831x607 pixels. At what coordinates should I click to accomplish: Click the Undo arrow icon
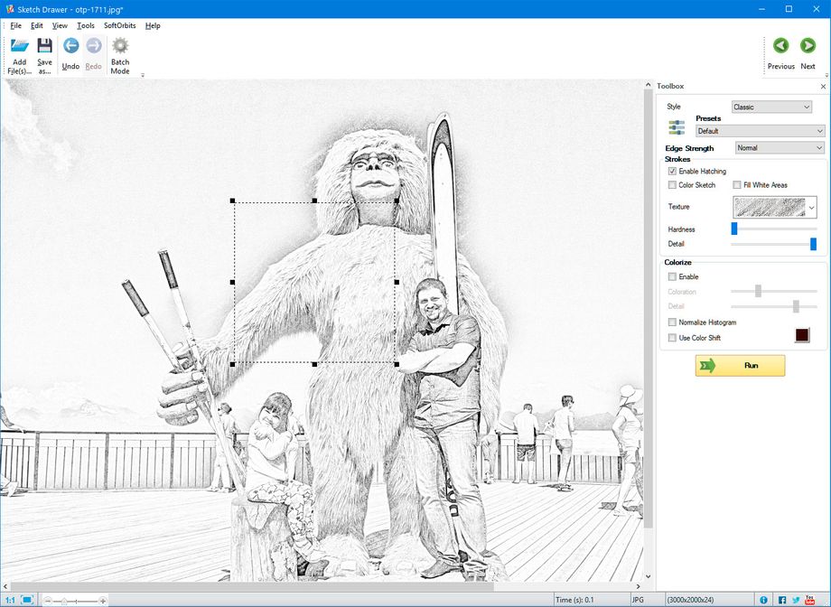tap(71, 45)
